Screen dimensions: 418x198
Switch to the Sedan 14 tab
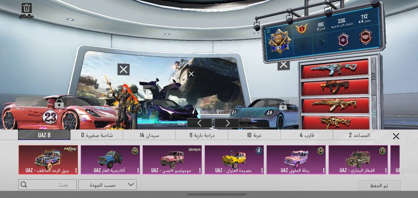[149, 135]
